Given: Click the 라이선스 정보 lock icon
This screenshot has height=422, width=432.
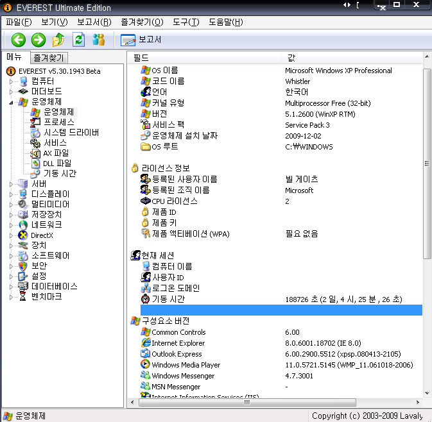Looking at the screenshot, I should click(135, 168).
